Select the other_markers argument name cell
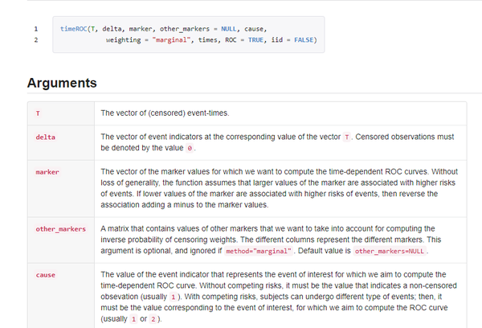Image resolution: width=482 pixels, height=328 pixels. click(60, 229)
